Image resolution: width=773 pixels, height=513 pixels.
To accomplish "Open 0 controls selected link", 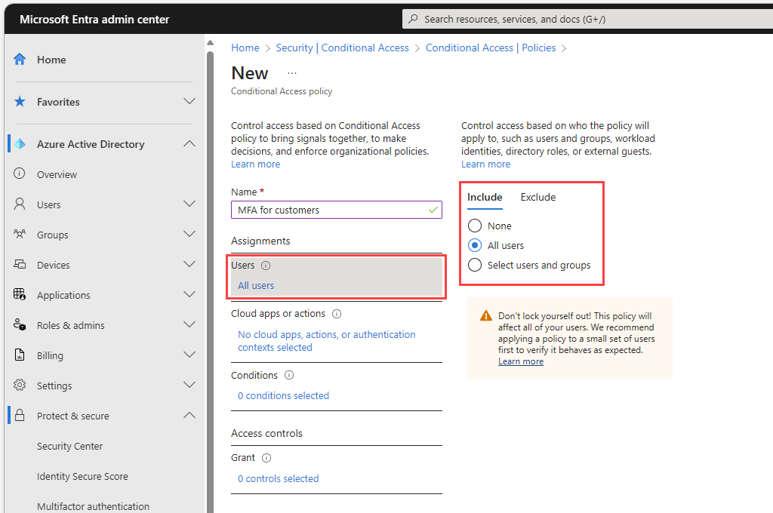I will (278, 478).
